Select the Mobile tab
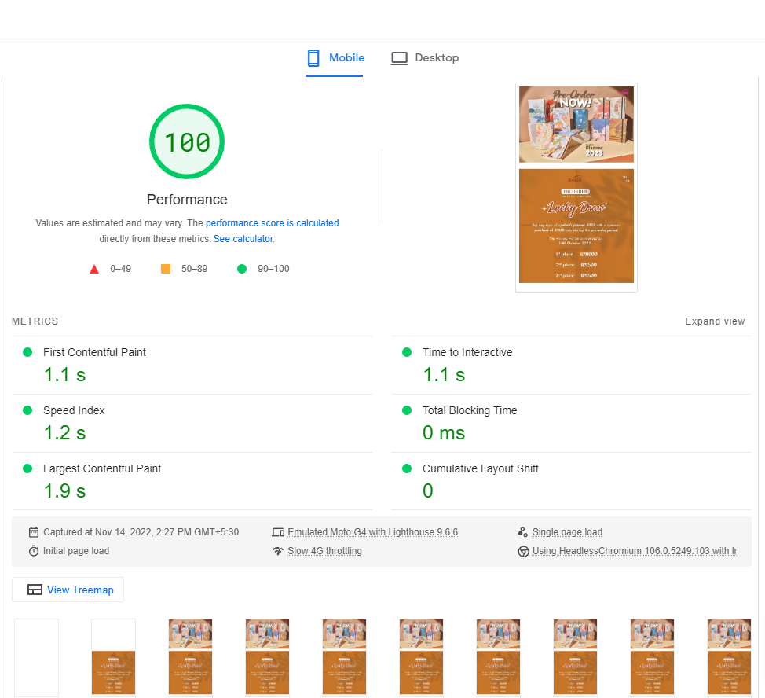The image size is (765, 698). [x=346, y=58]
